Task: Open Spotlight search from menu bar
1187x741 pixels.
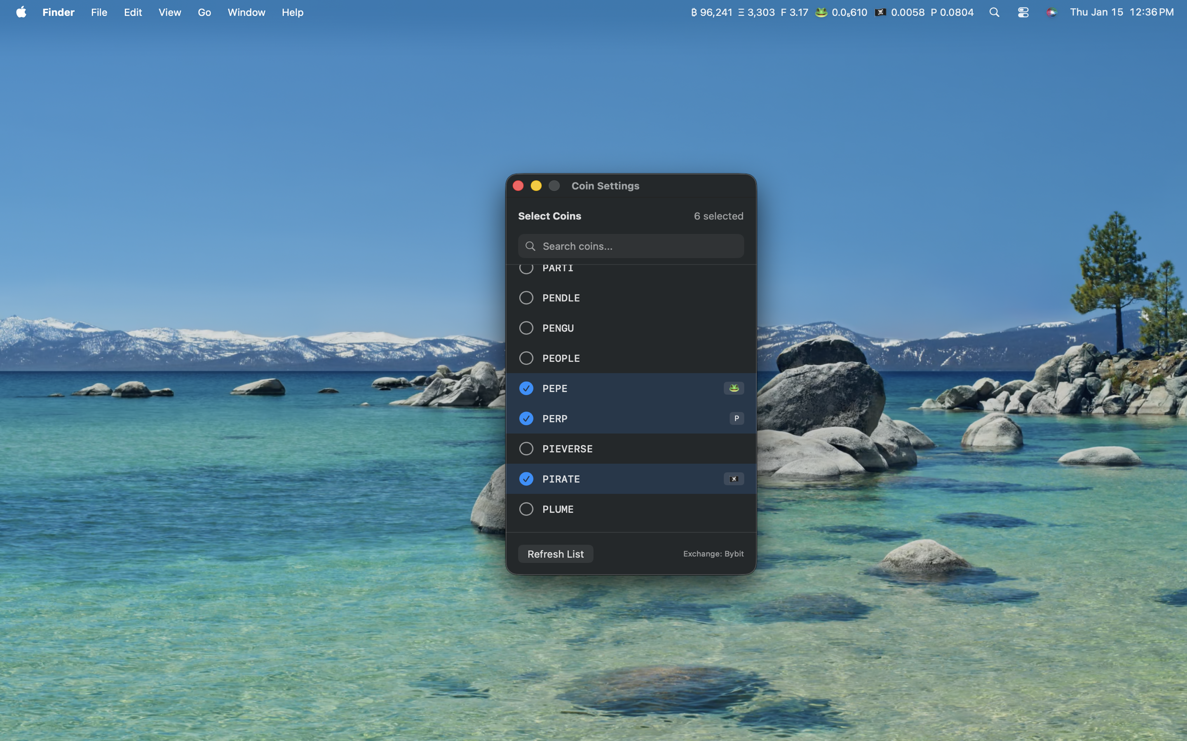Action: point(994,12)
